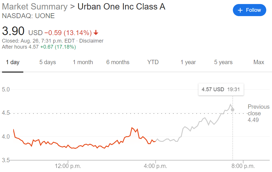Click the 4.57 USD chart tooltip
272x172 pixels.
(221, 89)
